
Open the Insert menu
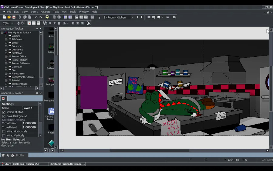point(34,12)
